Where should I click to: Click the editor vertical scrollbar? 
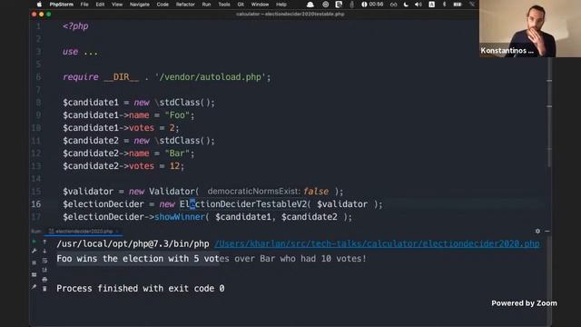pyautogui.click(x=549, y=113)
